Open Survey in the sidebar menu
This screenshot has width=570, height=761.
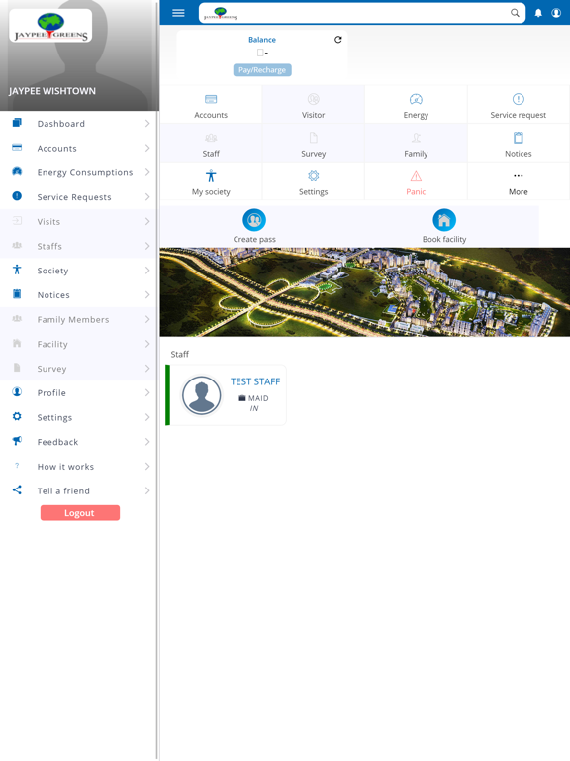(78, 368)
